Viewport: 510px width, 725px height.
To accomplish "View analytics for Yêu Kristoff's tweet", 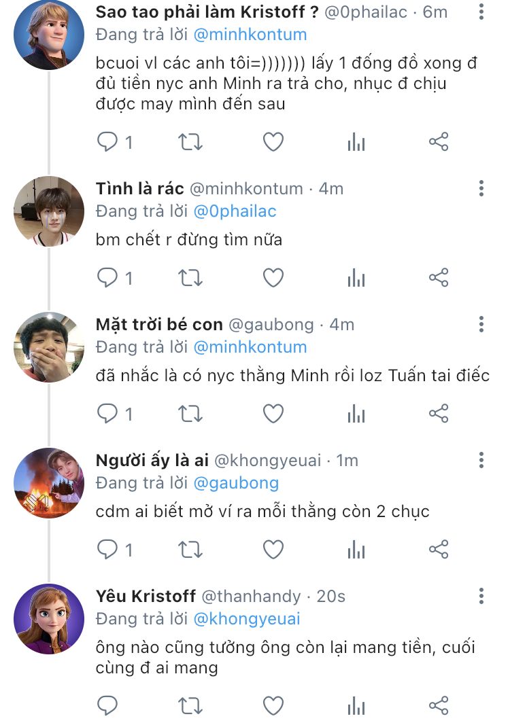I will 356,706.
